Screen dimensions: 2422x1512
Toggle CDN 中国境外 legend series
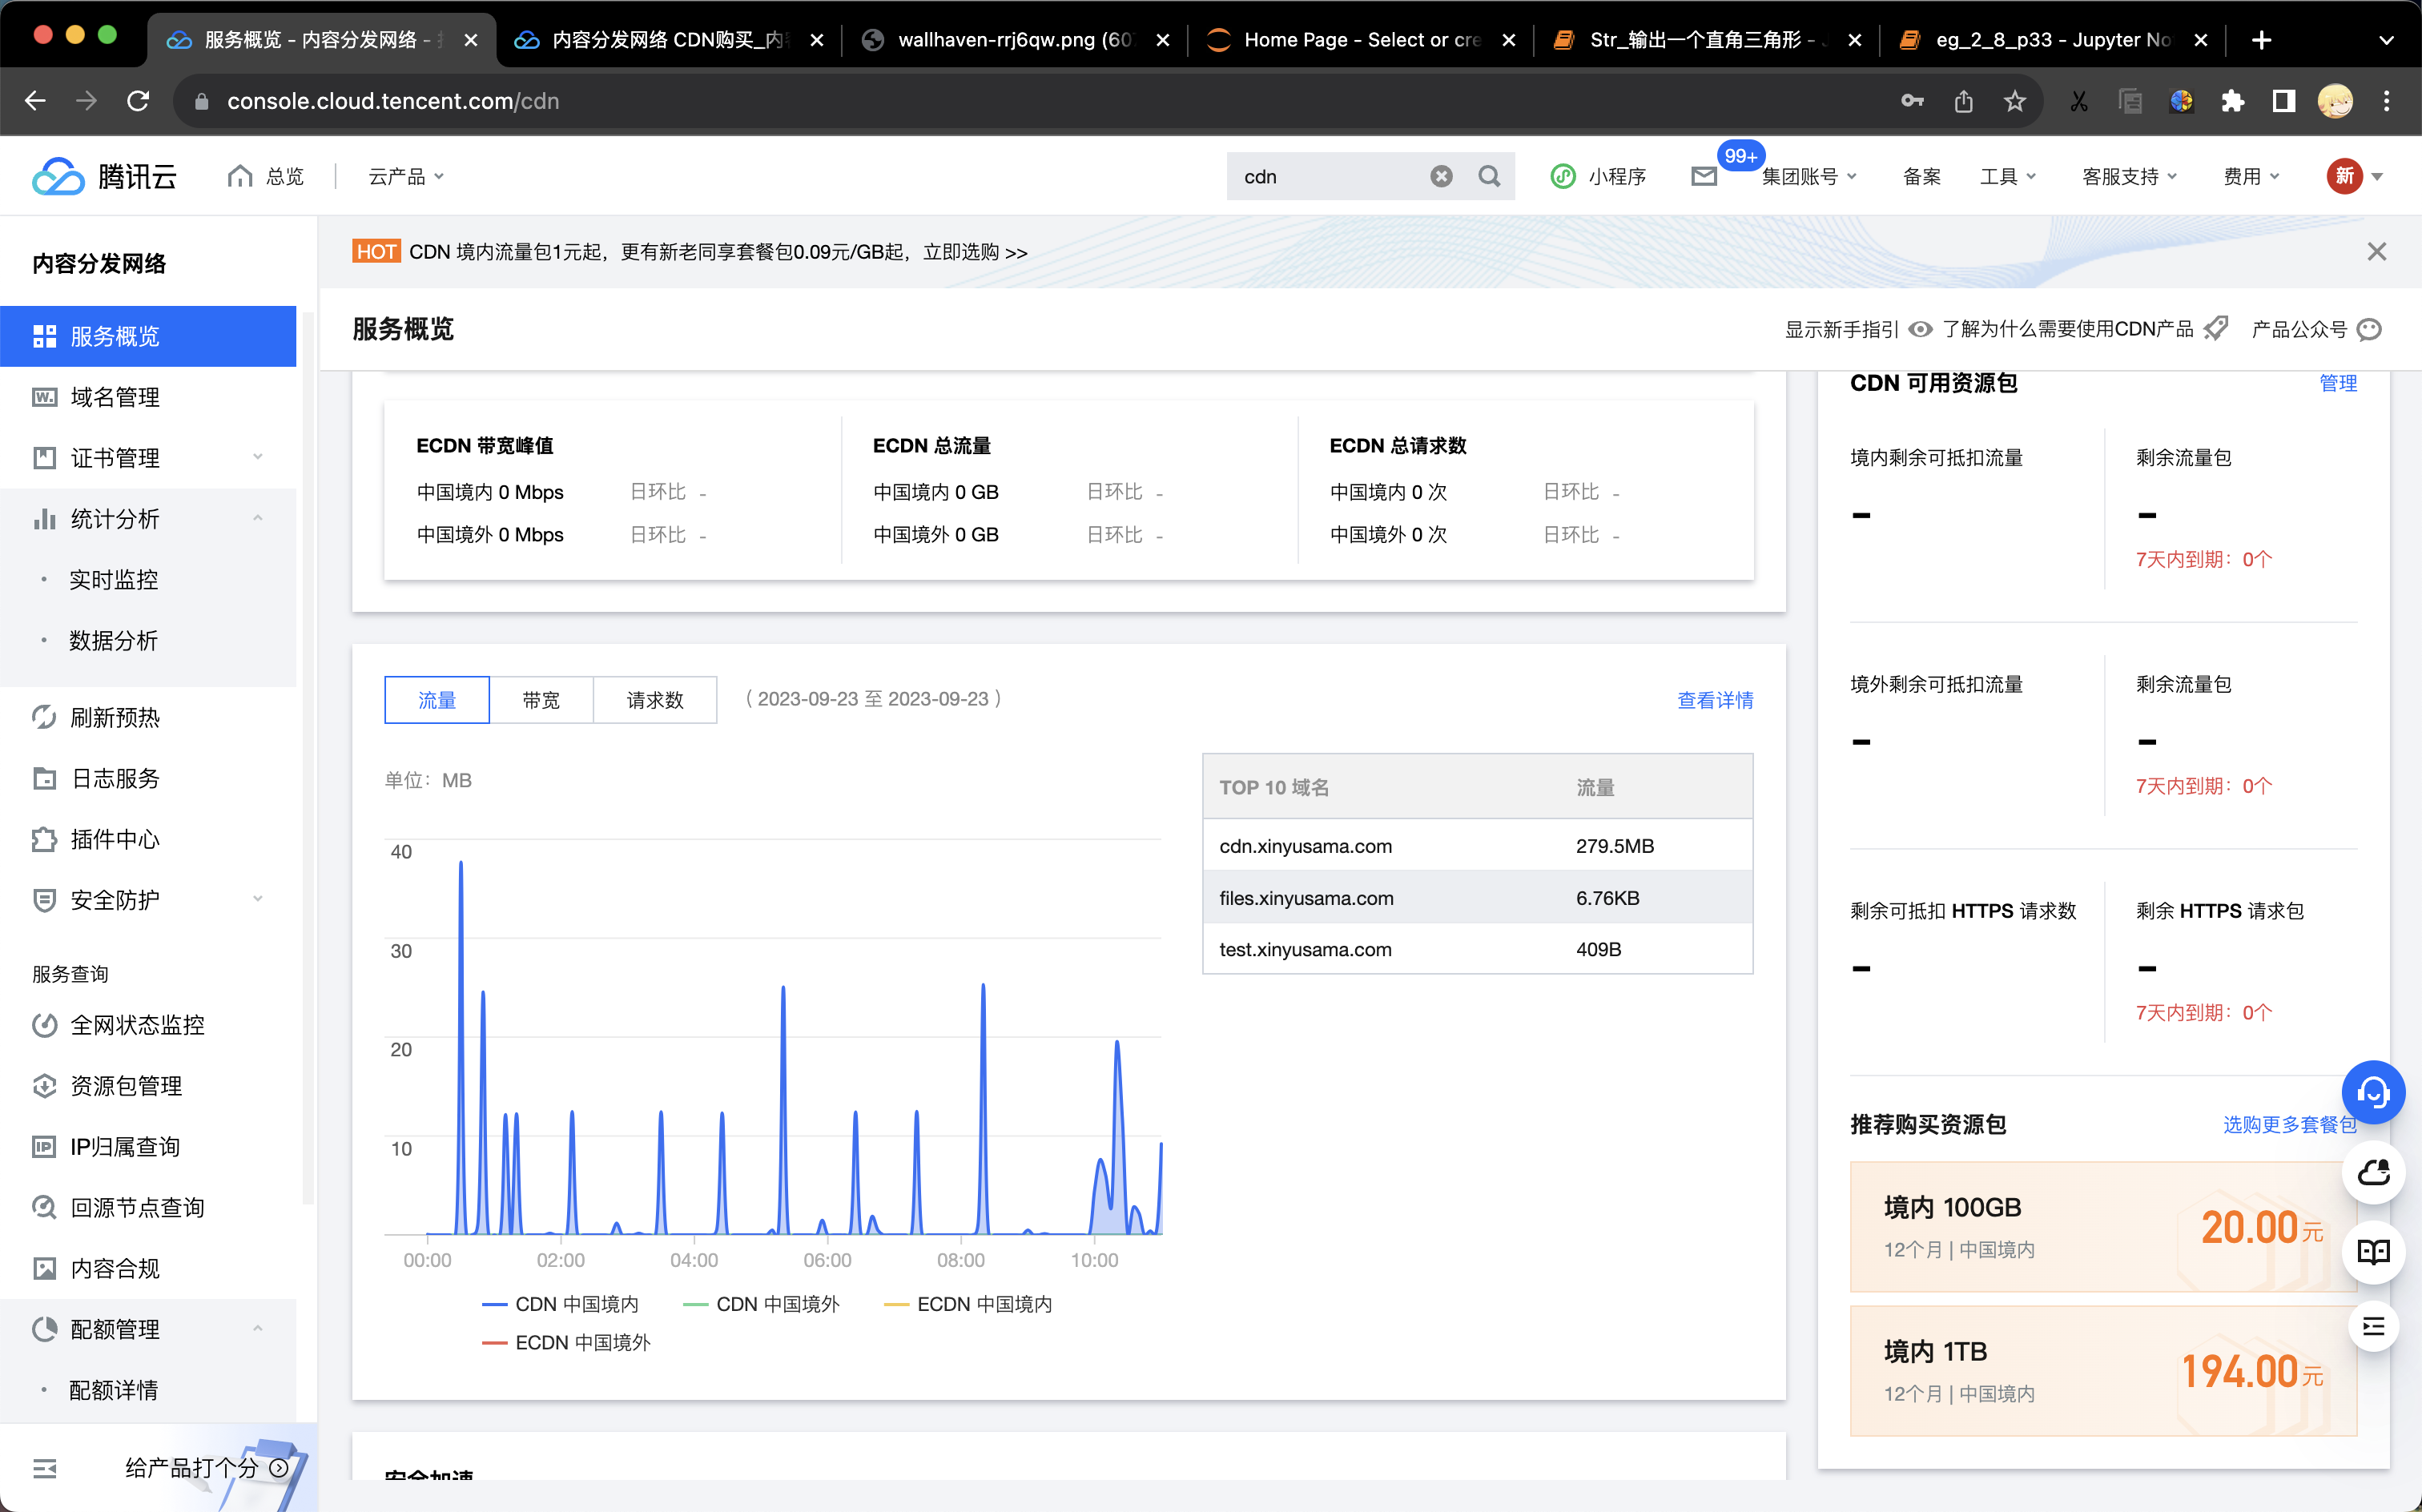[x=761, y=1304]
